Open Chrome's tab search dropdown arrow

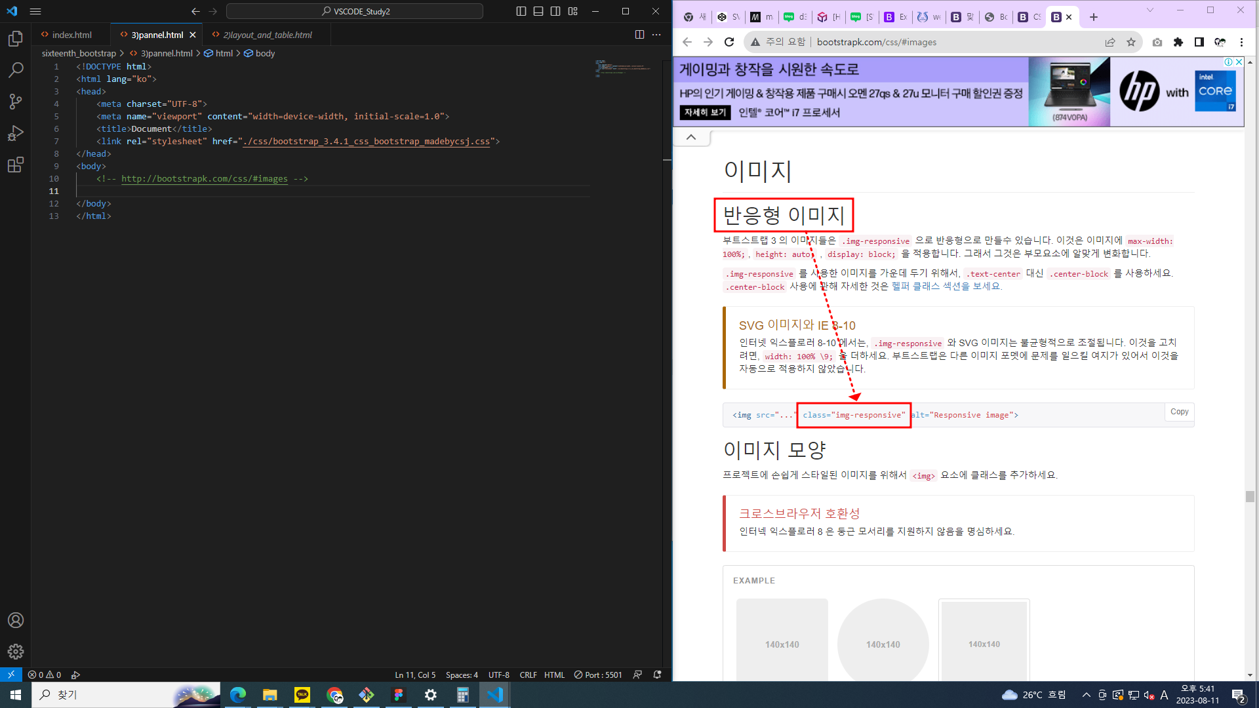tap(1149, 10)
